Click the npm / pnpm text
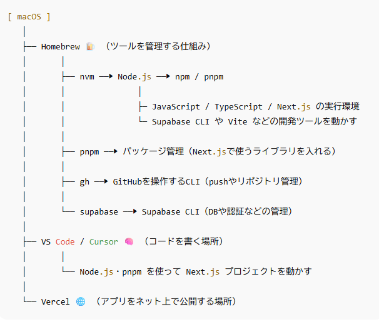Image resolution: width=379 pixels, height=324 pixels. click(199, 77)
